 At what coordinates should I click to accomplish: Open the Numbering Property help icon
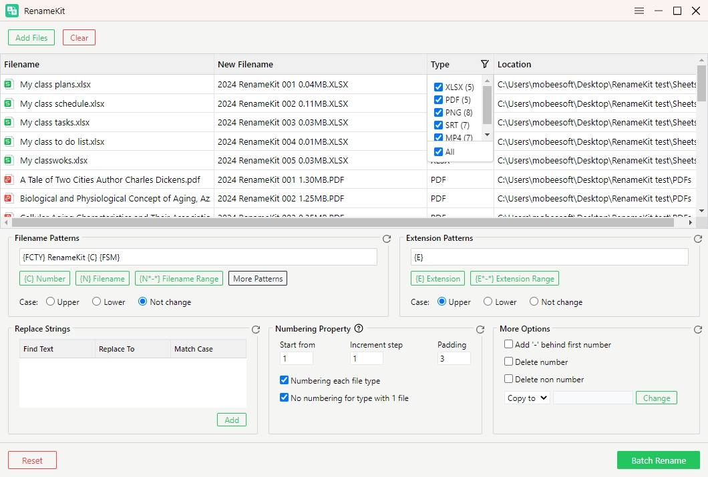[x=359, y=328]
